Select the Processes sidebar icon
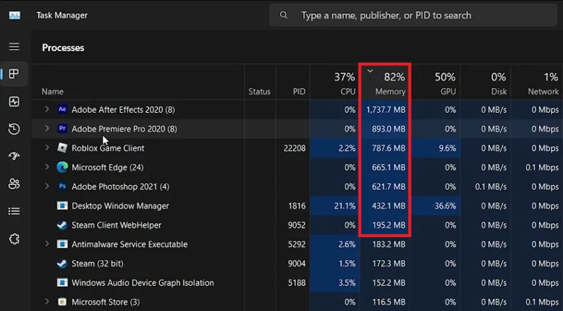563x311 pixels. pyautogui.click(x=14, y=74)
